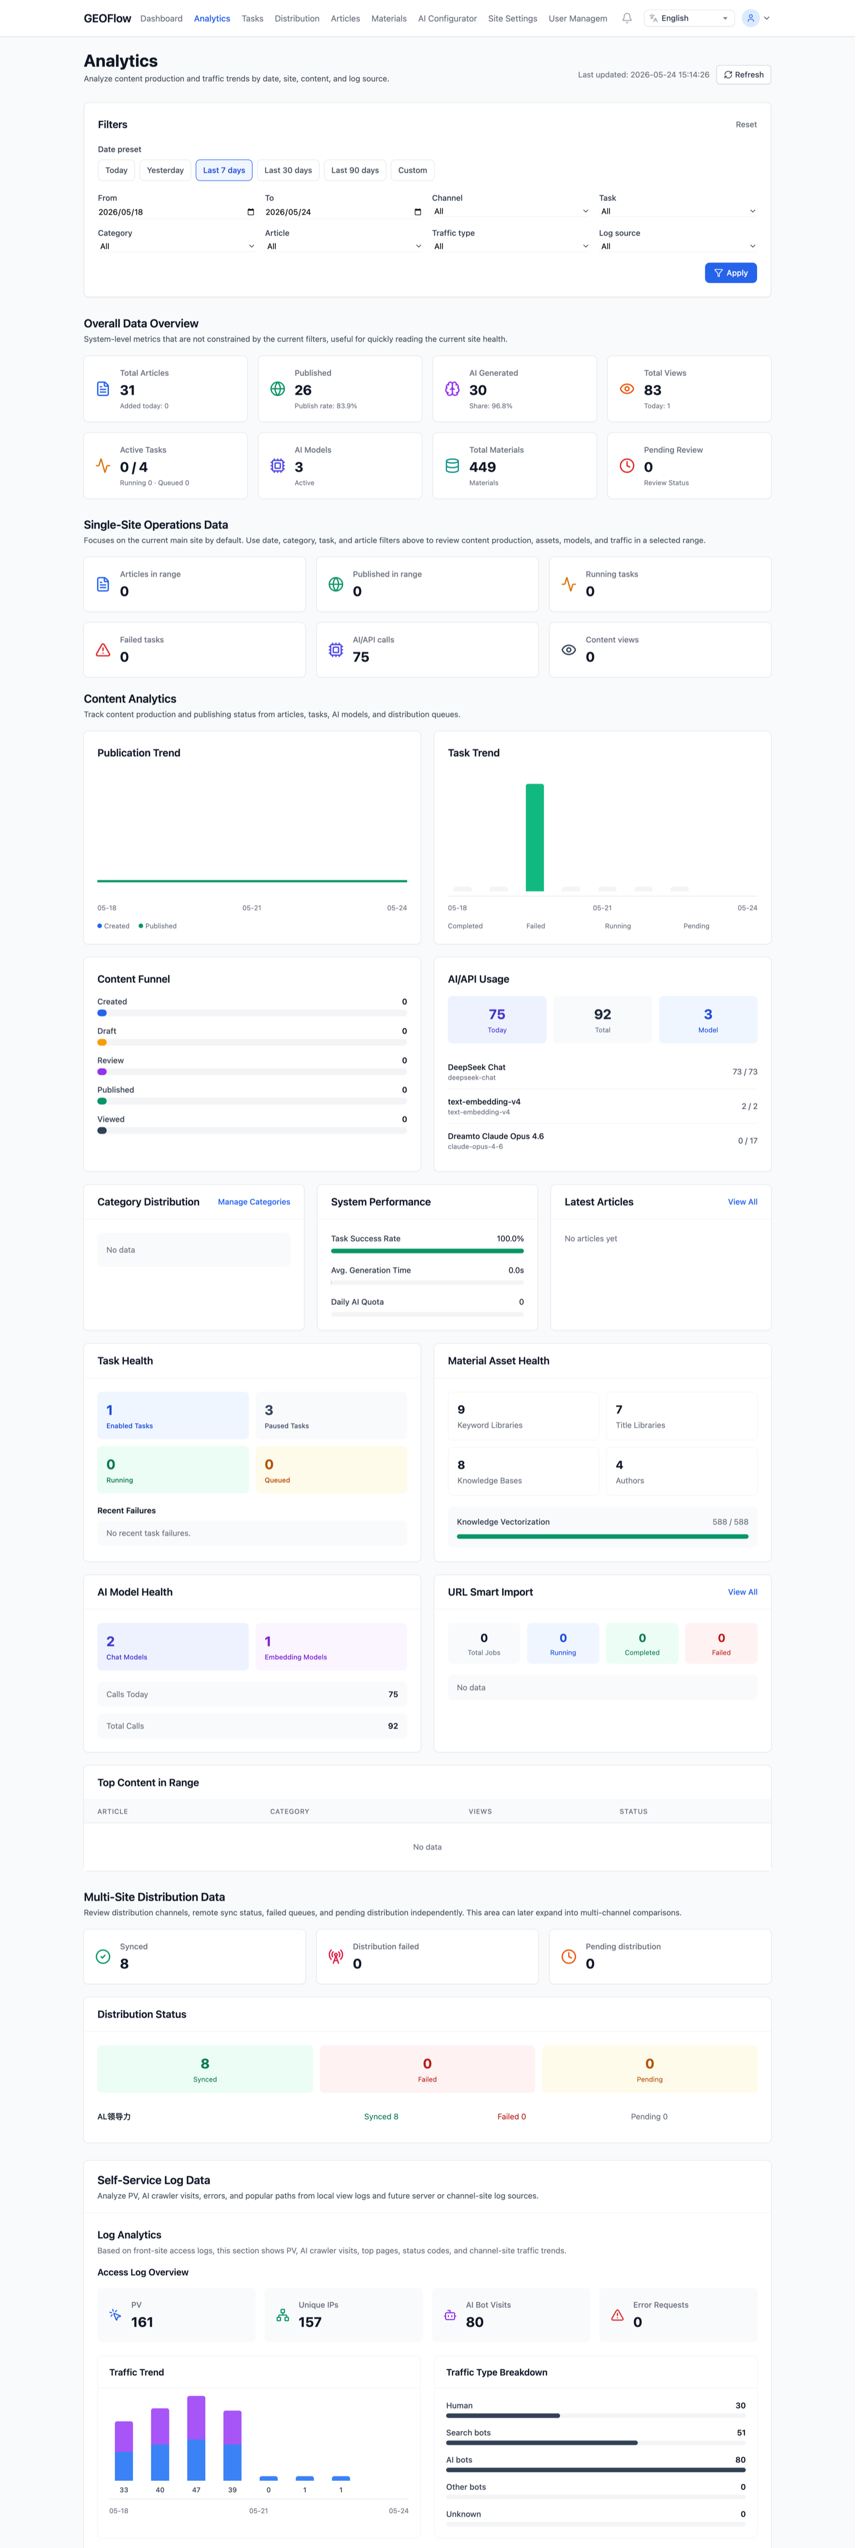855x2548 pixels.
Task: Open the Traffic type filter dropdown
Action: coord(511,246)
